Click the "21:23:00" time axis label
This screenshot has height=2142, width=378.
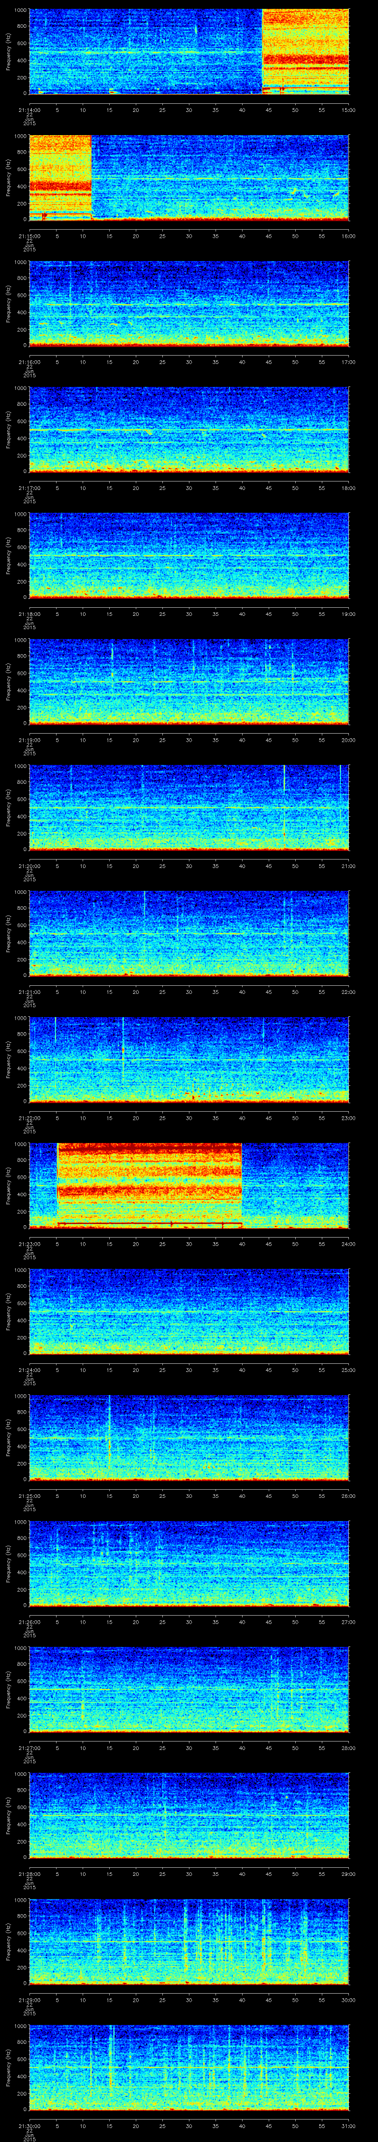point(29,1244)
